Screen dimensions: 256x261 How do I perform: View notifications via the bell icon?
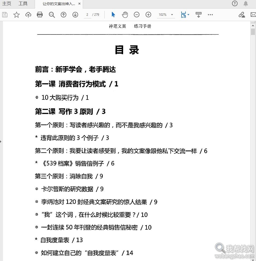pos(246,3)
